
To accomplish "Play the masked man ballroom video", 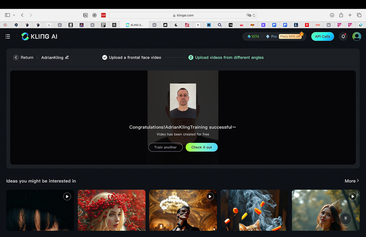I will (210, 196).
